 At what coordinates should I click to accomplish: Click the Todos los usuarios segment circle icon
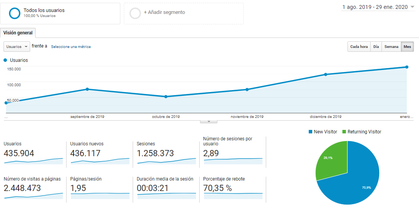[x=14, y=14]
